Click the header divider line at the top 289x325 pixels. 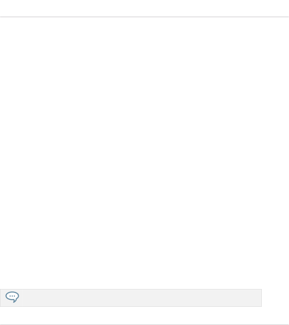point(144,17)
